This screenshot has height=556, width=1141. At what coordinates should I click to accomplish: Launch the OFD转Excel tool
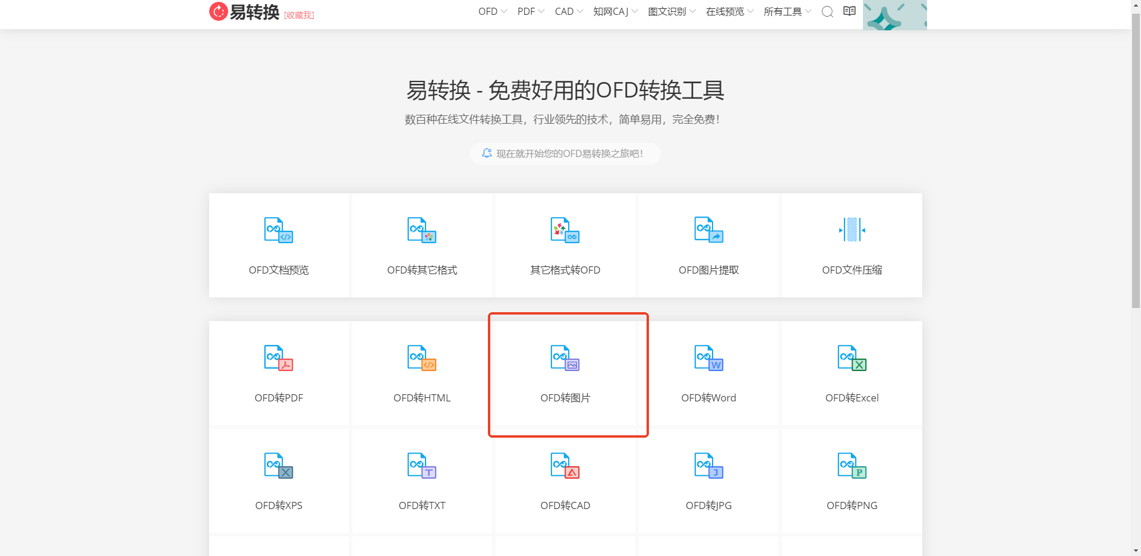pyautogui.click(x=851, y=373)
